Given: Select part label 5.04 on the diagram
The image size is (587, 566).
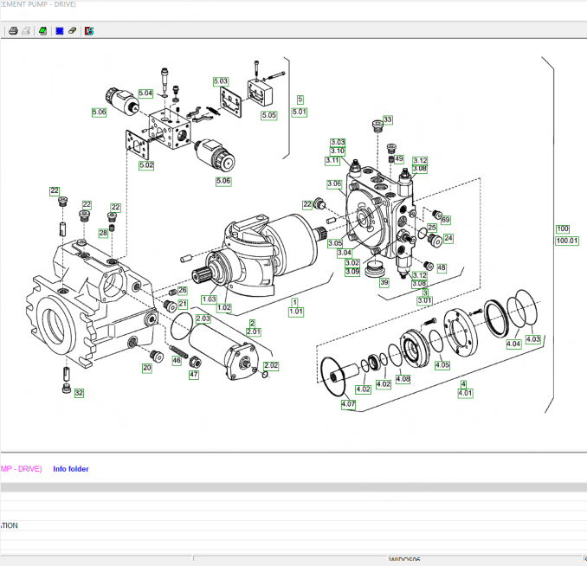Looking at the screenshot, I should point(145,93).
